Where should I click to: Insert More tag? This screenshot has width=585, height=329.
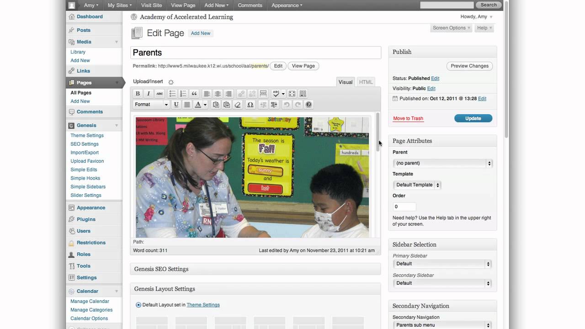click(x=263, y=94)
